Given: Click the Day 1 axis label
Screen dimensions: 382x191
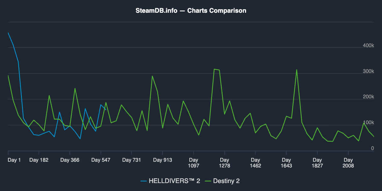Looking at the screenshot, I should [x=14, y=160].
